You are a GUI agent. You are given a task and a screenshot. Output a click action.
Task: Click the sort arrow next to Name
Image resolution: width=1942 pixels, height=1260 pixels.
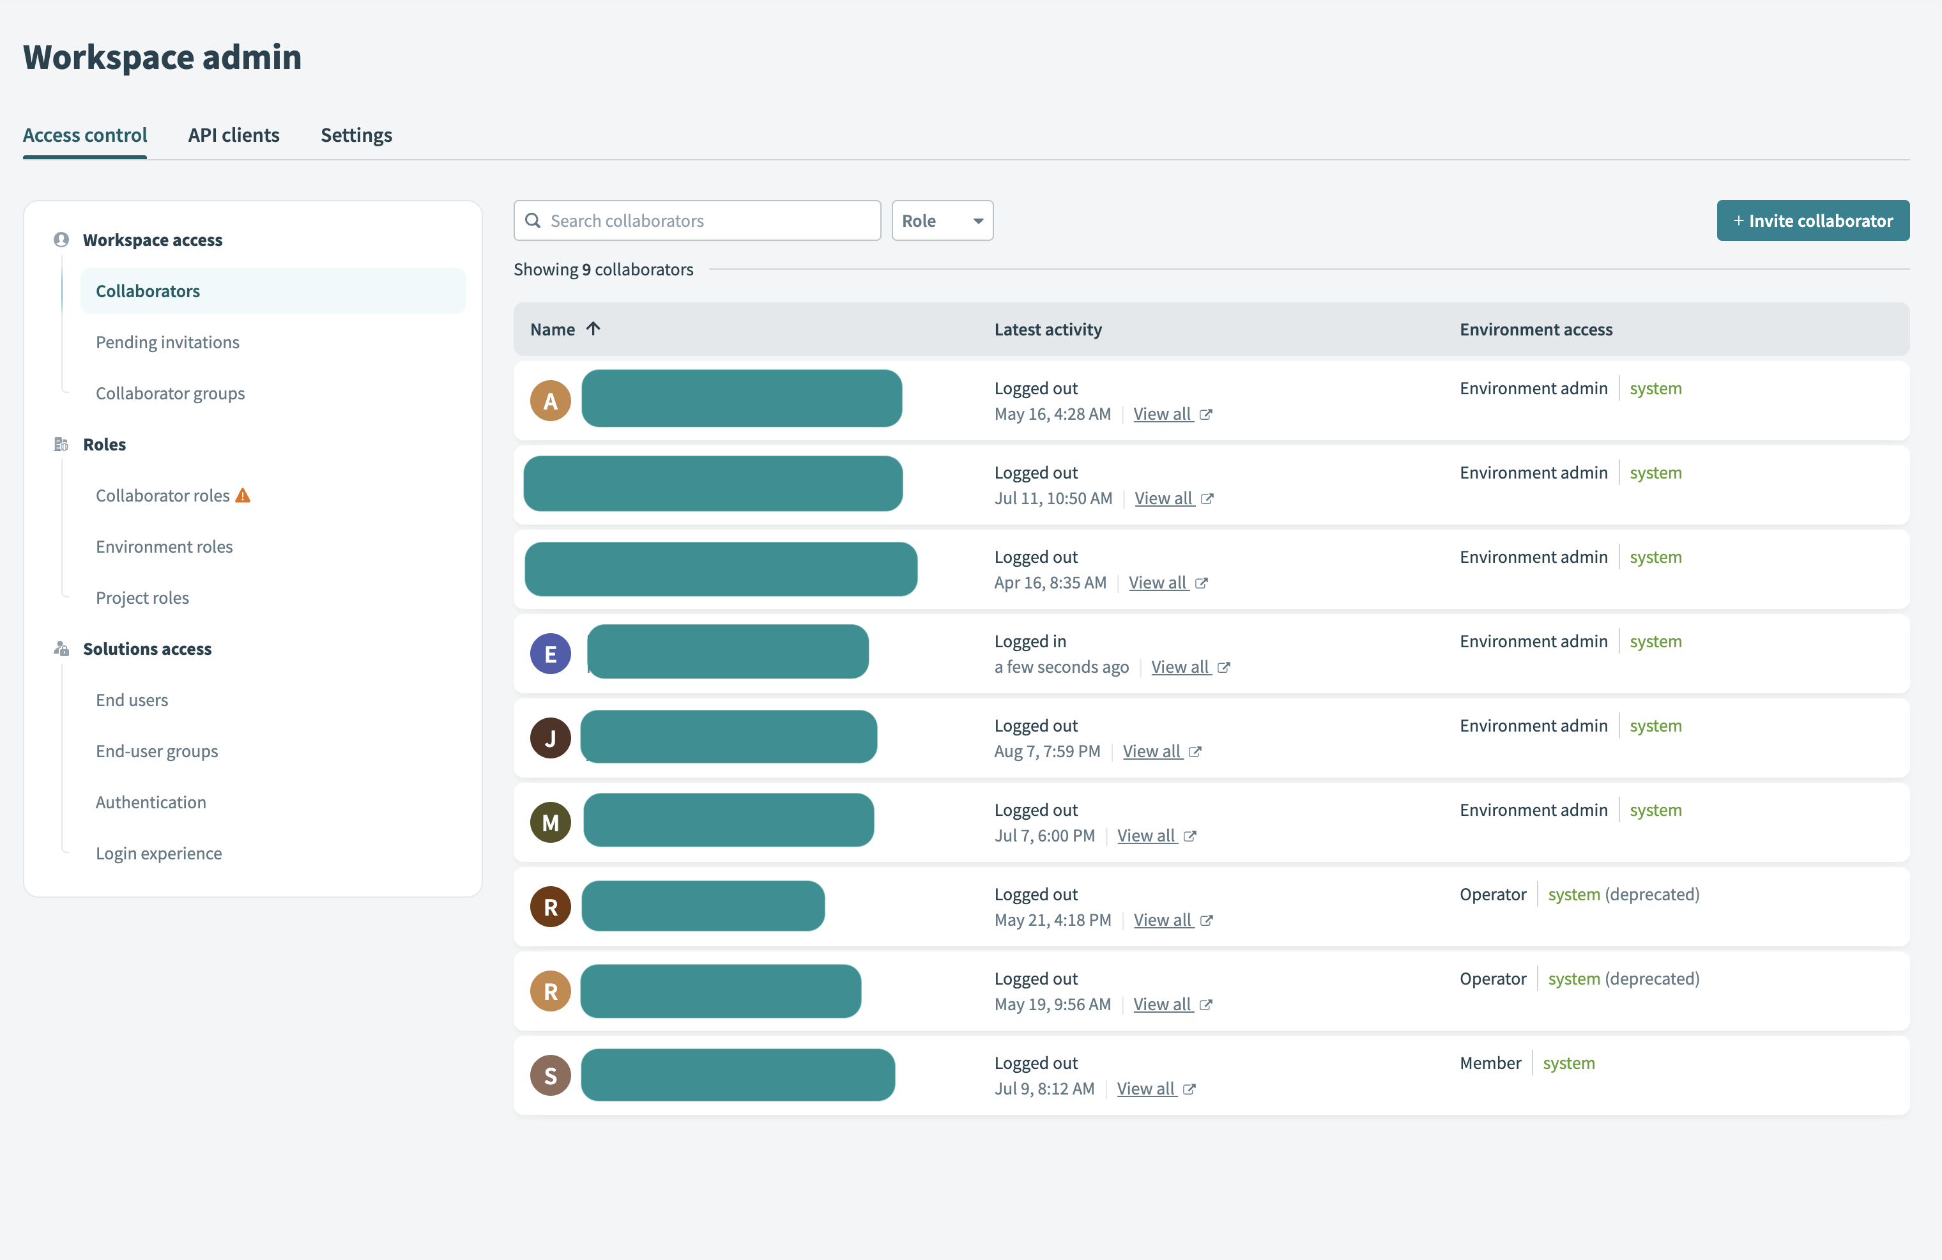(593, 329)
